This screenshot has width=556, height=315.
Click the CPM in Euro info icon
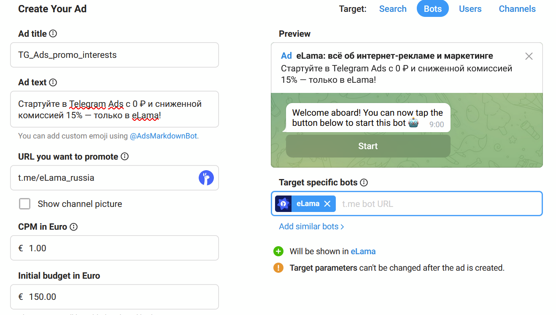73,227
